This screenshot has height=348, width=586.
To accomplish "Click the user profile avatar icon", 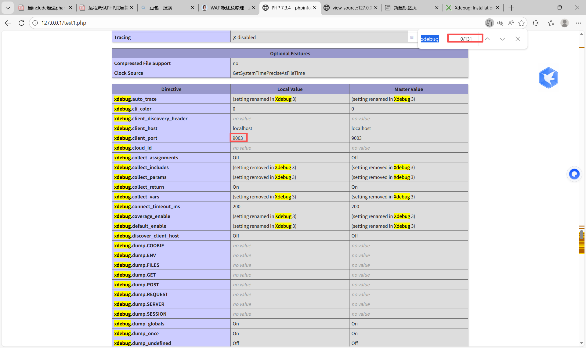I will click(565, 23).
